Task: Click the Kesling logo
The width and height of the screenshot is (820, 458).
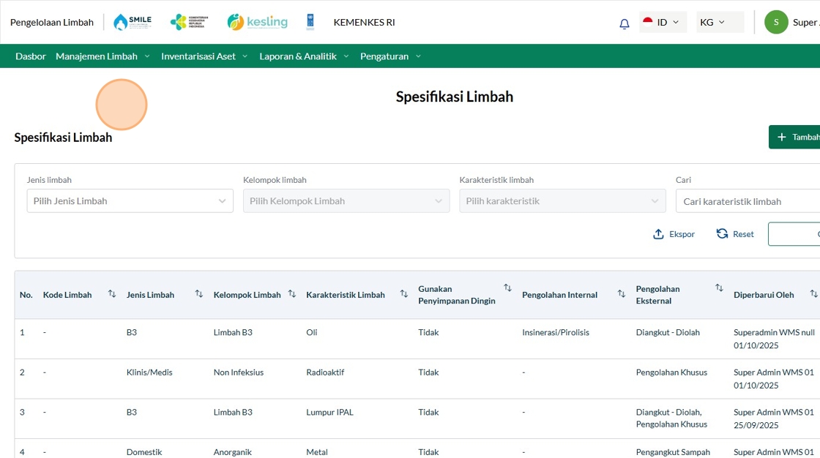Action: click(x=257, y=22)
